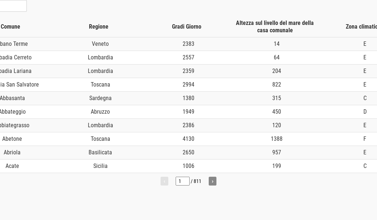Click the Sardegna region cell

(100, 98)
